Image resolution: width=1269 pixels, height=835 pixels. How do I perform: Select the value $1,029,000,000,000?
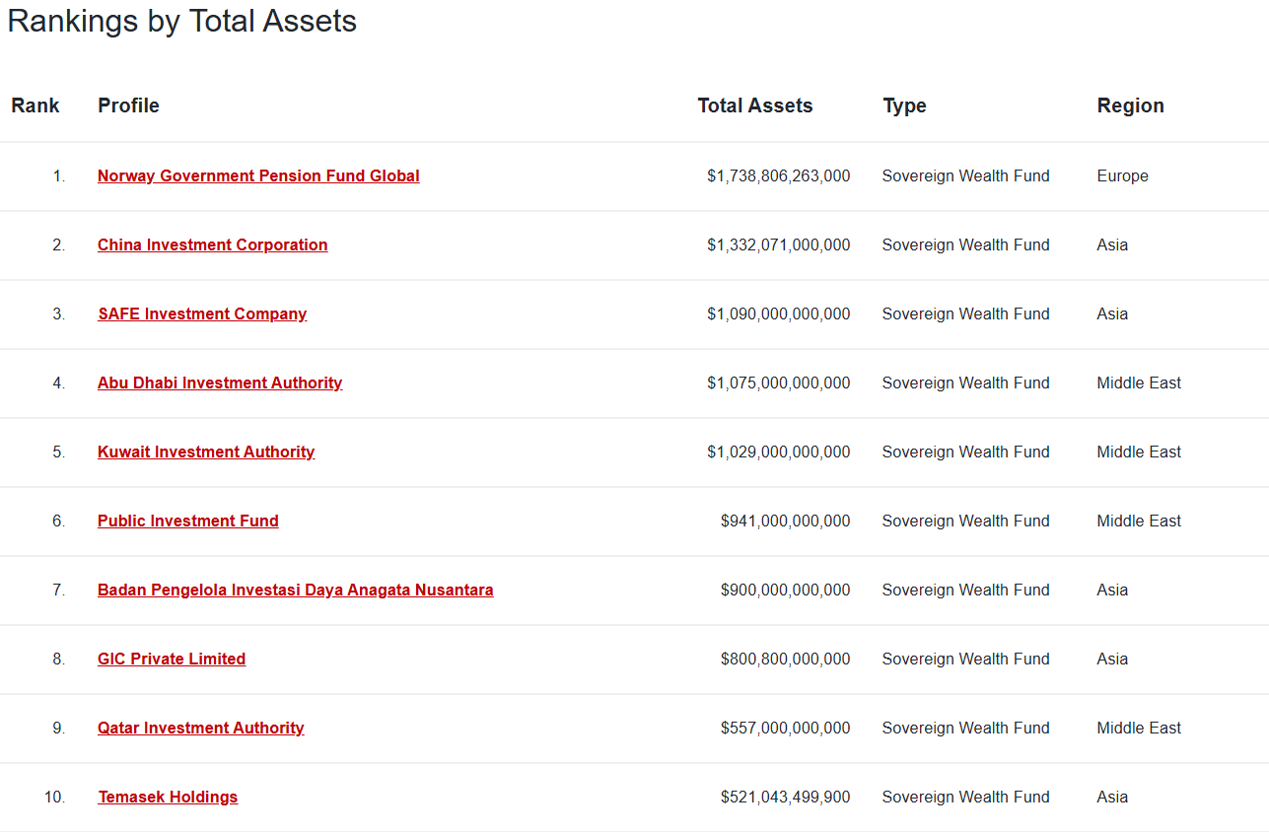coord(778,452)
